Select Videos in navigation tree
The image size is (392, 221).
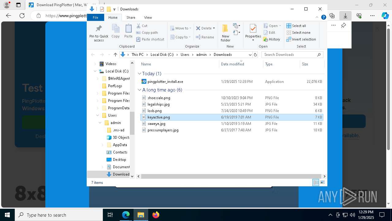click(x=107, y=64)
